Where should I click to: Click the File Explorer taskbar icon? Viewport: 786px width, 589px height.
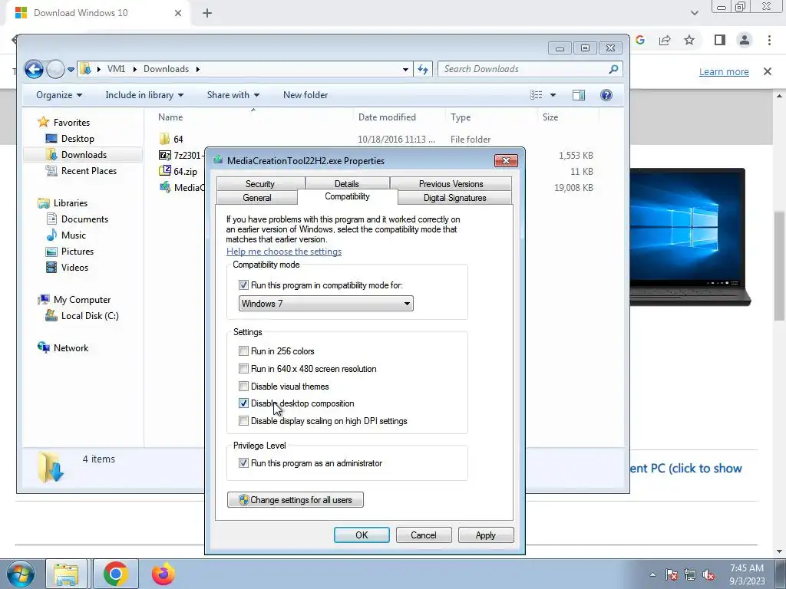pyautogui.click(x=66, y=574)
